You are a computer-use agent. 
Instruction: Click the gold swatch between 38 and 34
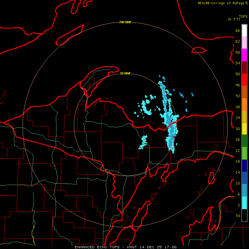click(244, 117)
